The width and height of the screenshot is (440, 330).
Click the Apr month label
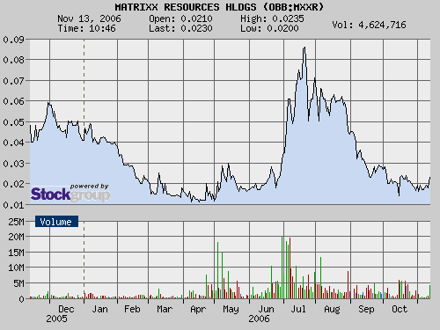[198, 309]
